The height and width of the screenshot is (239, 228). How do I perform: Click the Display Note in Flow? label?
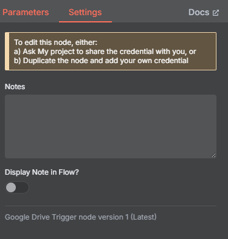[x=42, y=172]
